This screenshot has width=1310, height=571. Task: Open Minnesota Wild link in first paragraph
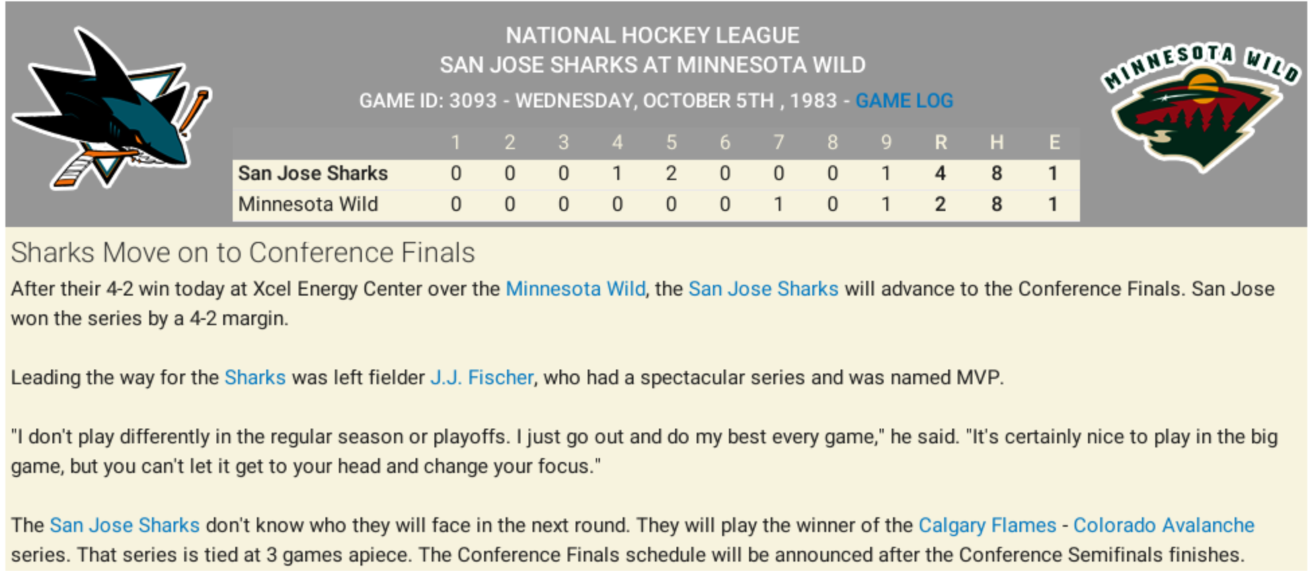tap(575, 289)
